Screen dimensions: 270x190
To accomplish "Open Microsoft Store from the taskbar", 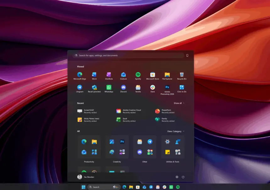I will [x=138, y=187].
